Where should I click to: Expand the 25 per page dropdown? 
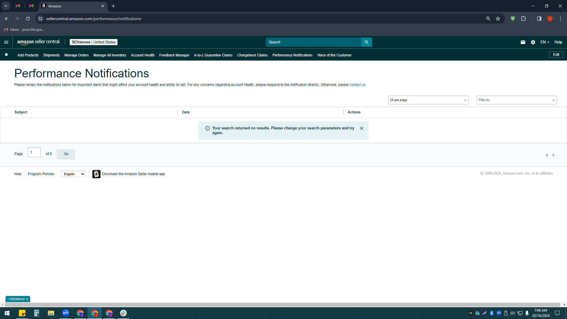(428, 100)
